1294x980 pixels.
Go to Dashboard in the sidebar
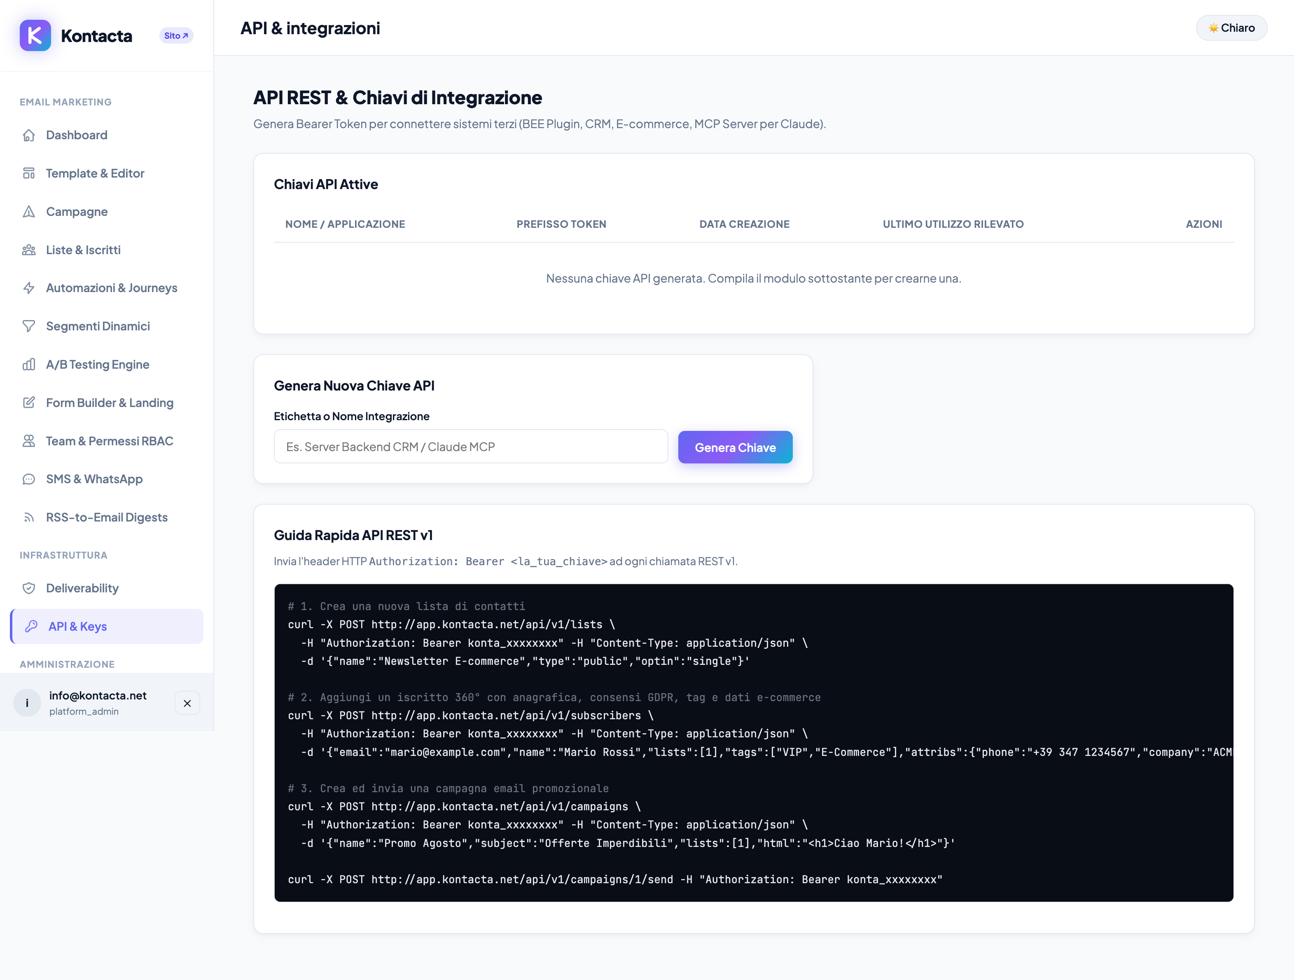tap(107, 135)
